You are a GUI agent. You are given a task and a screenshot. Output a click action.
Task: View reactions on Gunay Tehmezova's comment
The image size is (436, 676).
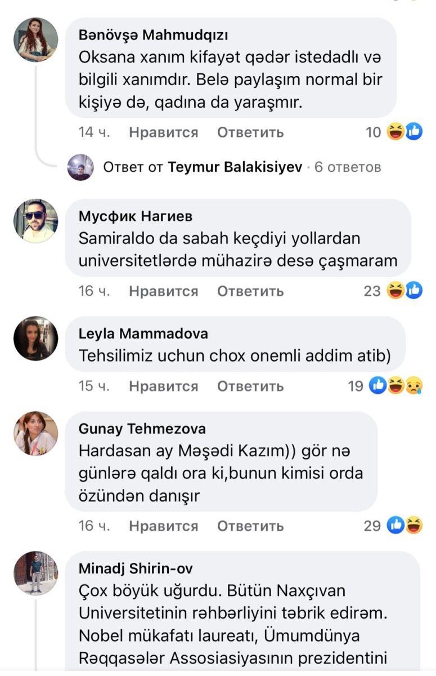point(405,526)
